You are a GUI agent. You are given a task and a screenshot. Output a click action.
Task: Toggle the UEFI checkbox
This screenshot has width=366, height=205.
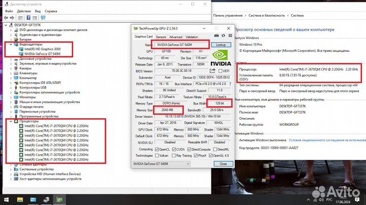coord(220,71)
